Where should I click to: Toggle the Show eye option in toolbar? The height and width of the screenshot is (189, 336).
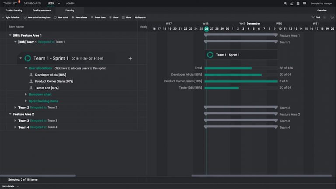(110, 17)
